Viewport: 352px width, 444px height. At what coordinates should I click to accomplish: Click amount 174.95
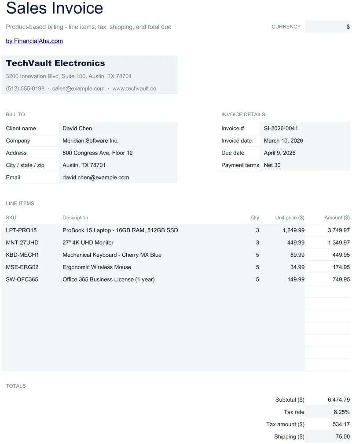341,267
